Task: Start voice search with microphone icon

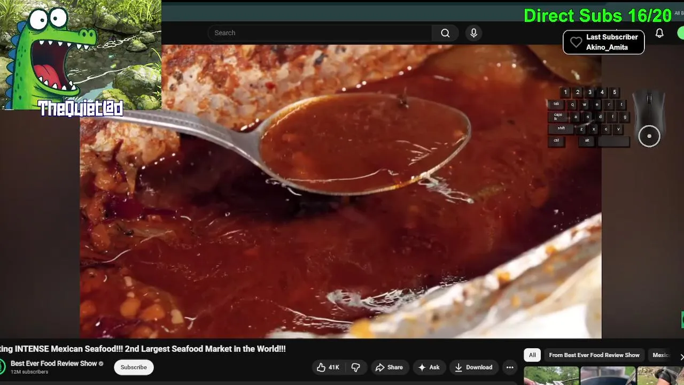Action: (x=473, y=33)
